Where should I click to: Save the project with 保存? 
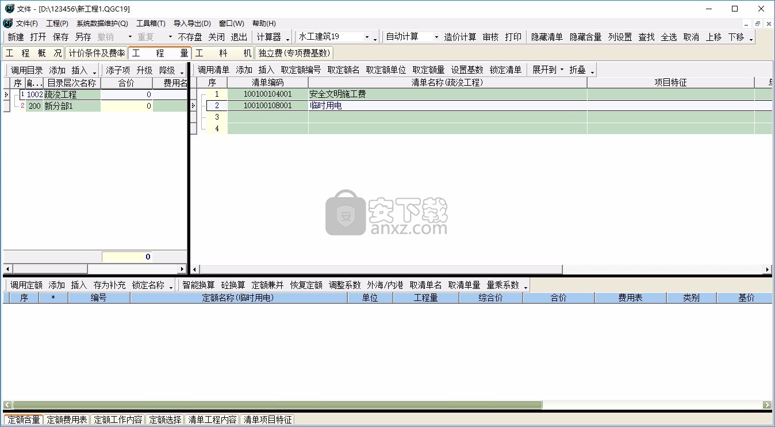coord(60,37)
